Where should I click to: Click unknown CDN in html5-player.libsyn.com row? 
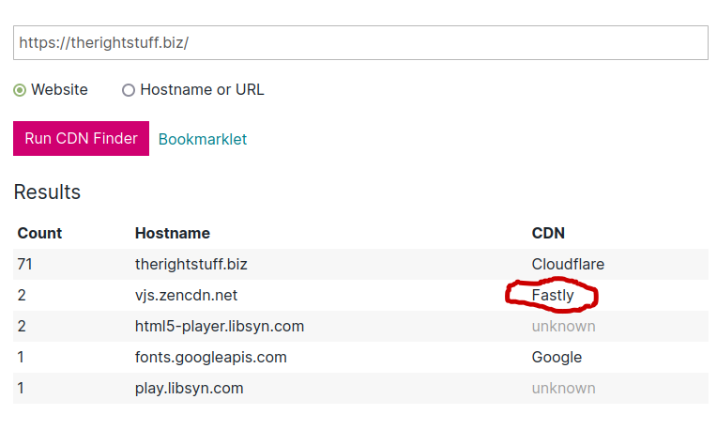click(563, 326)
